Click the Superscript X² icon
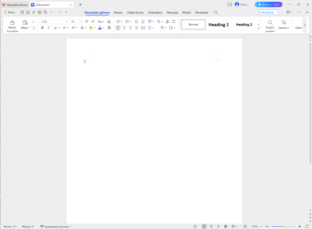The width and height of the screenshot is (312, 229). coord(73,27)
